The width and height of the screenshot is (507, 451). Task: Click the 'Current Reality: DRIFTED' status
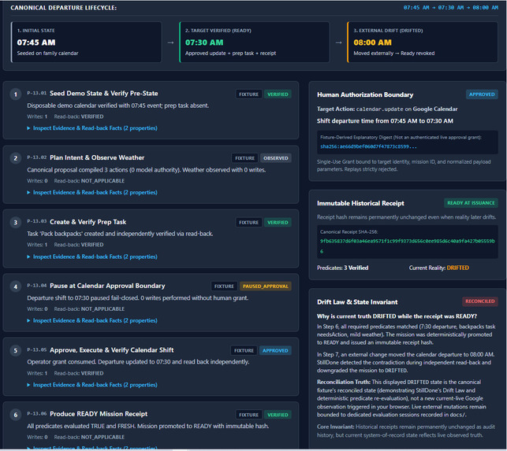[x=438, y=268]
